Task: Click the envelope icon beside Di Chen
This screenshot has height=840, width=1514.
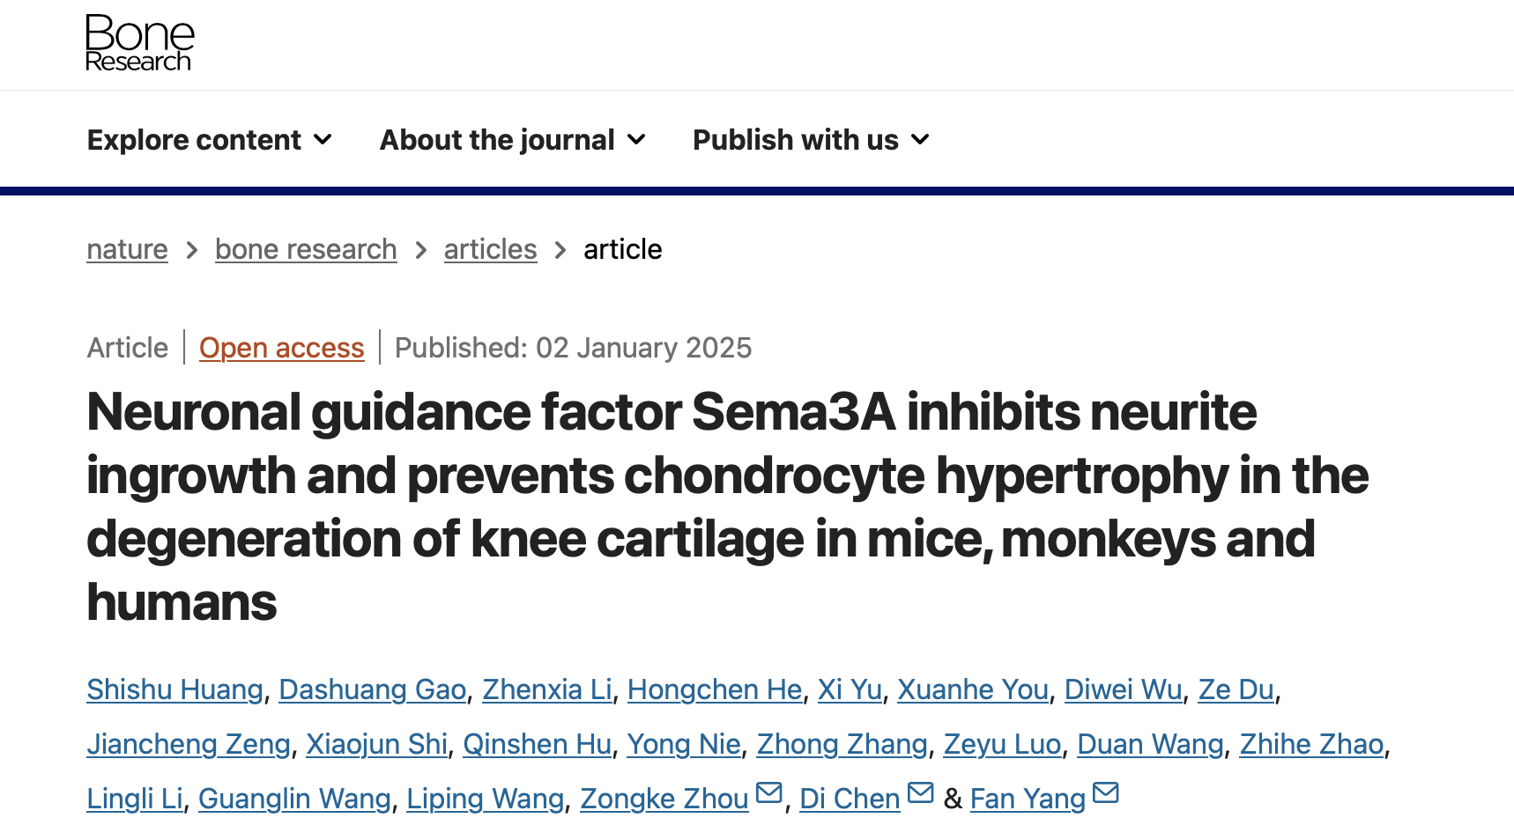Action: pyautogui.click(x=920, y=793)
